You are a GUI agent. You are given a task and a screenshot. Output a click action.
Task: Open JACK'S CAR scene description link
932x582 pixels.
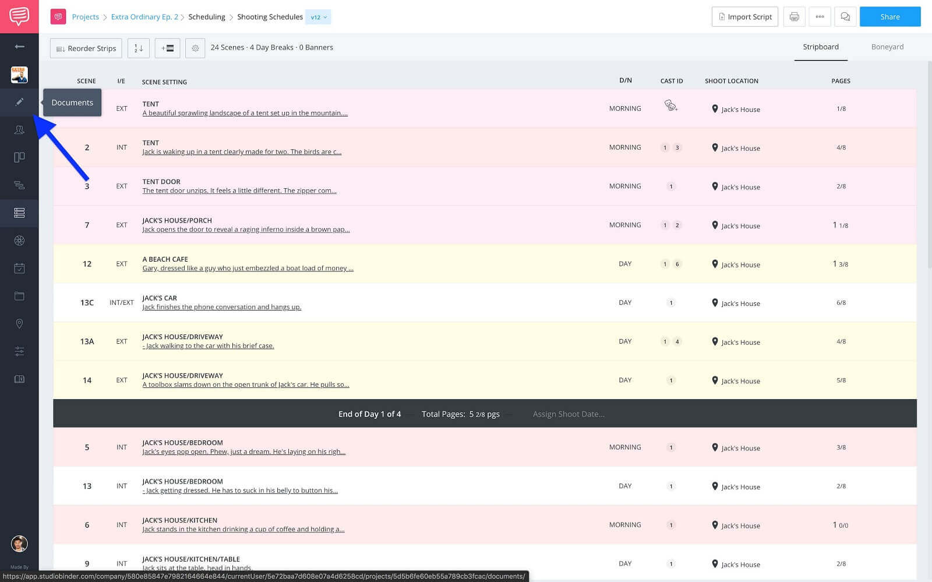221,307
